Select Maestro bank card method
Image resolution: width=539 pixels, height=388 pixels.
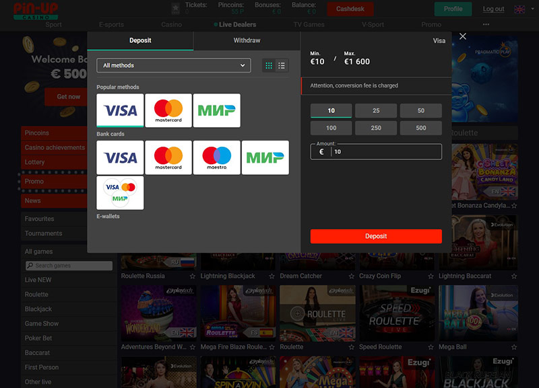[217, 157]
